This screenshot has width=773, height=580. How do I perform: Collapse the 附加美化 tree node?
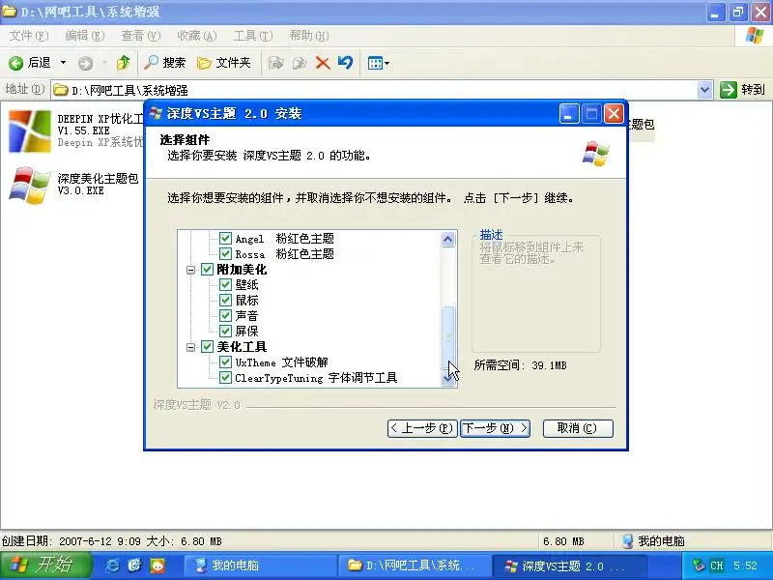point(190,270)
